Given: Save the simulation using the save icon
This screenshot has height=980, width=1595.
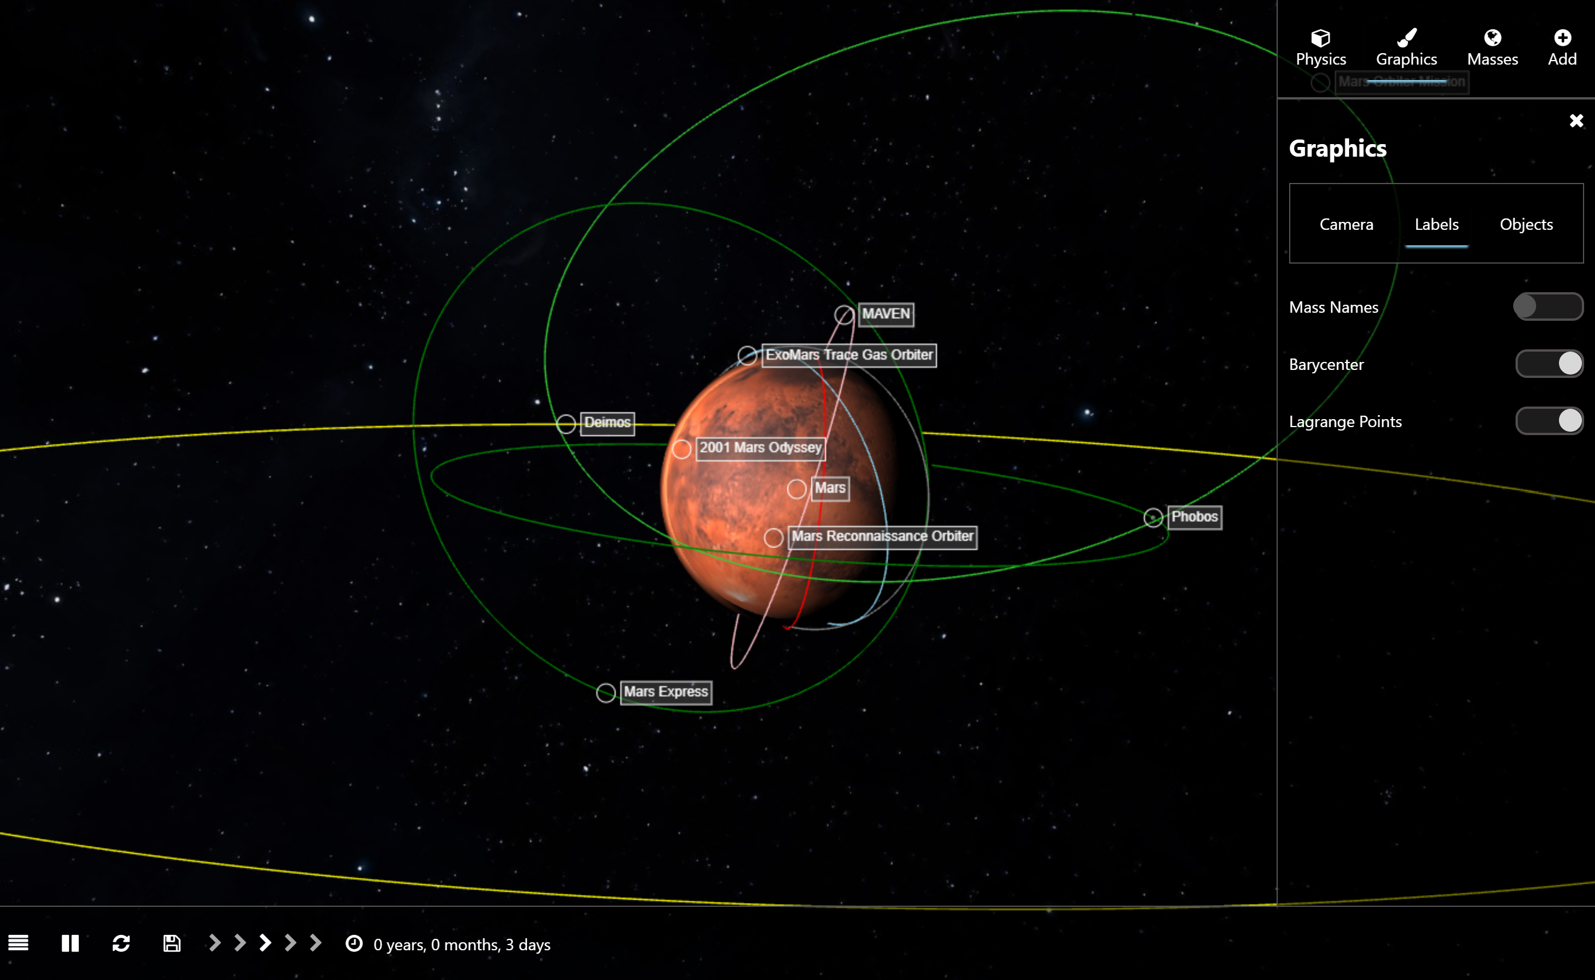Looking at the screenshot, I should pyautogui.click(x=172, y=944).
